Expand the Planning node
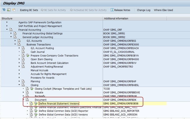Screen dimensions: 190x119 click(19, 81)
